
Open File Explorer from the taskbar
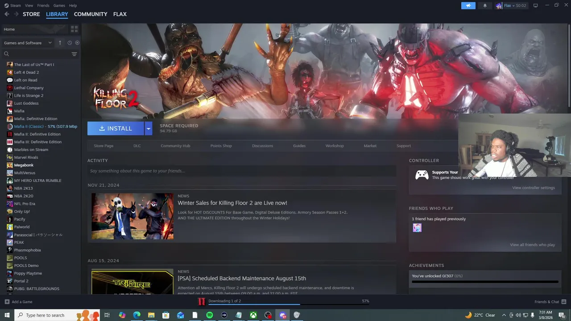(x=151, y=315)
